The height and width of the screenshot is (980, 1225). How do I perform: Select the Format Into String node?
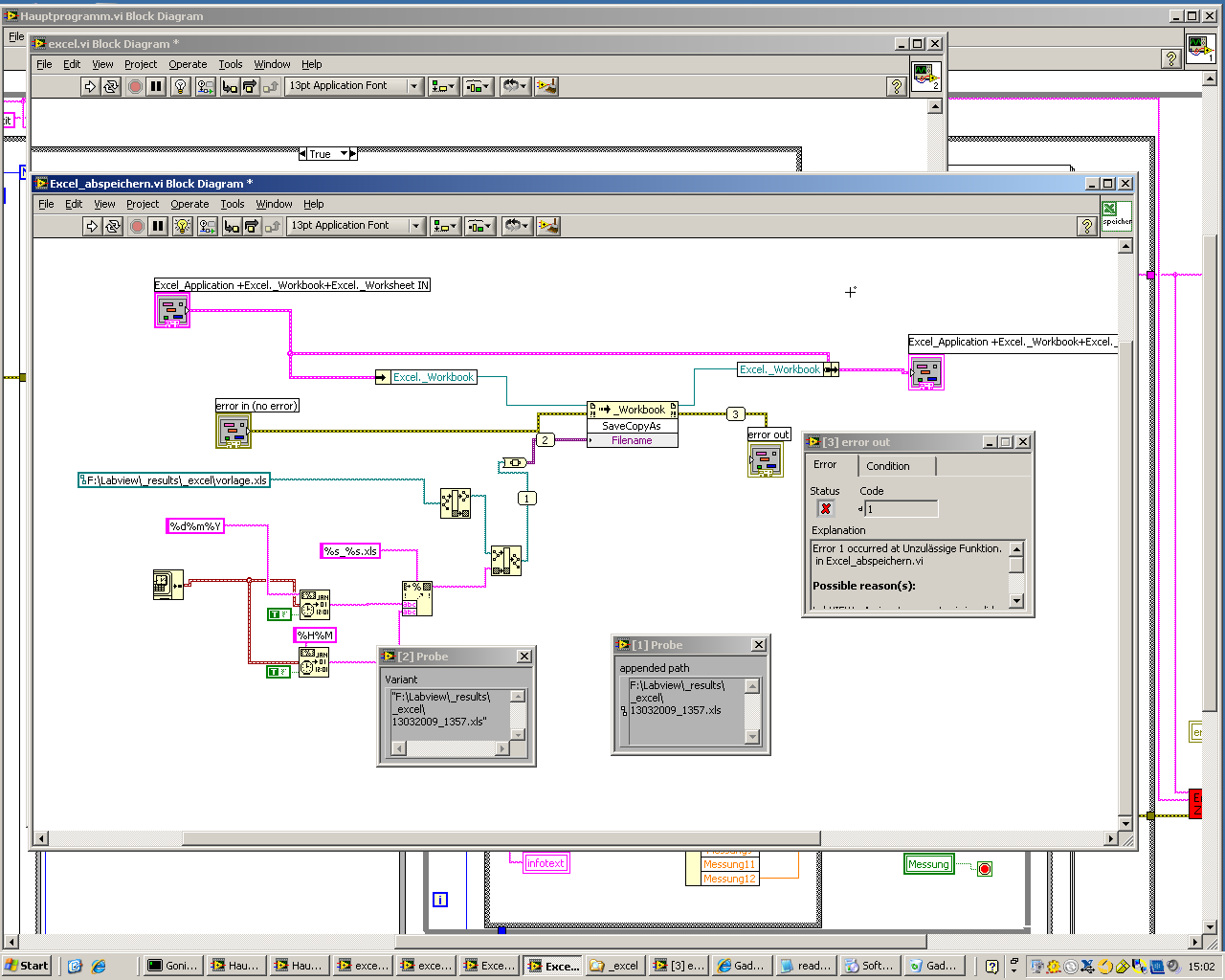tap(417, 599)
